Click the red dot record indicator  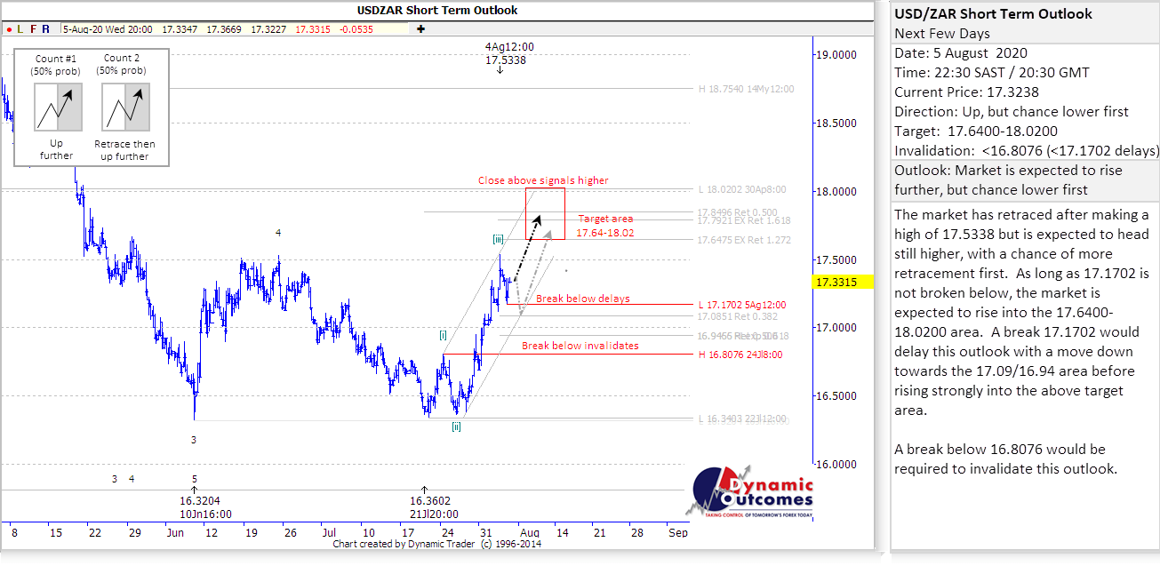point(8,28)
